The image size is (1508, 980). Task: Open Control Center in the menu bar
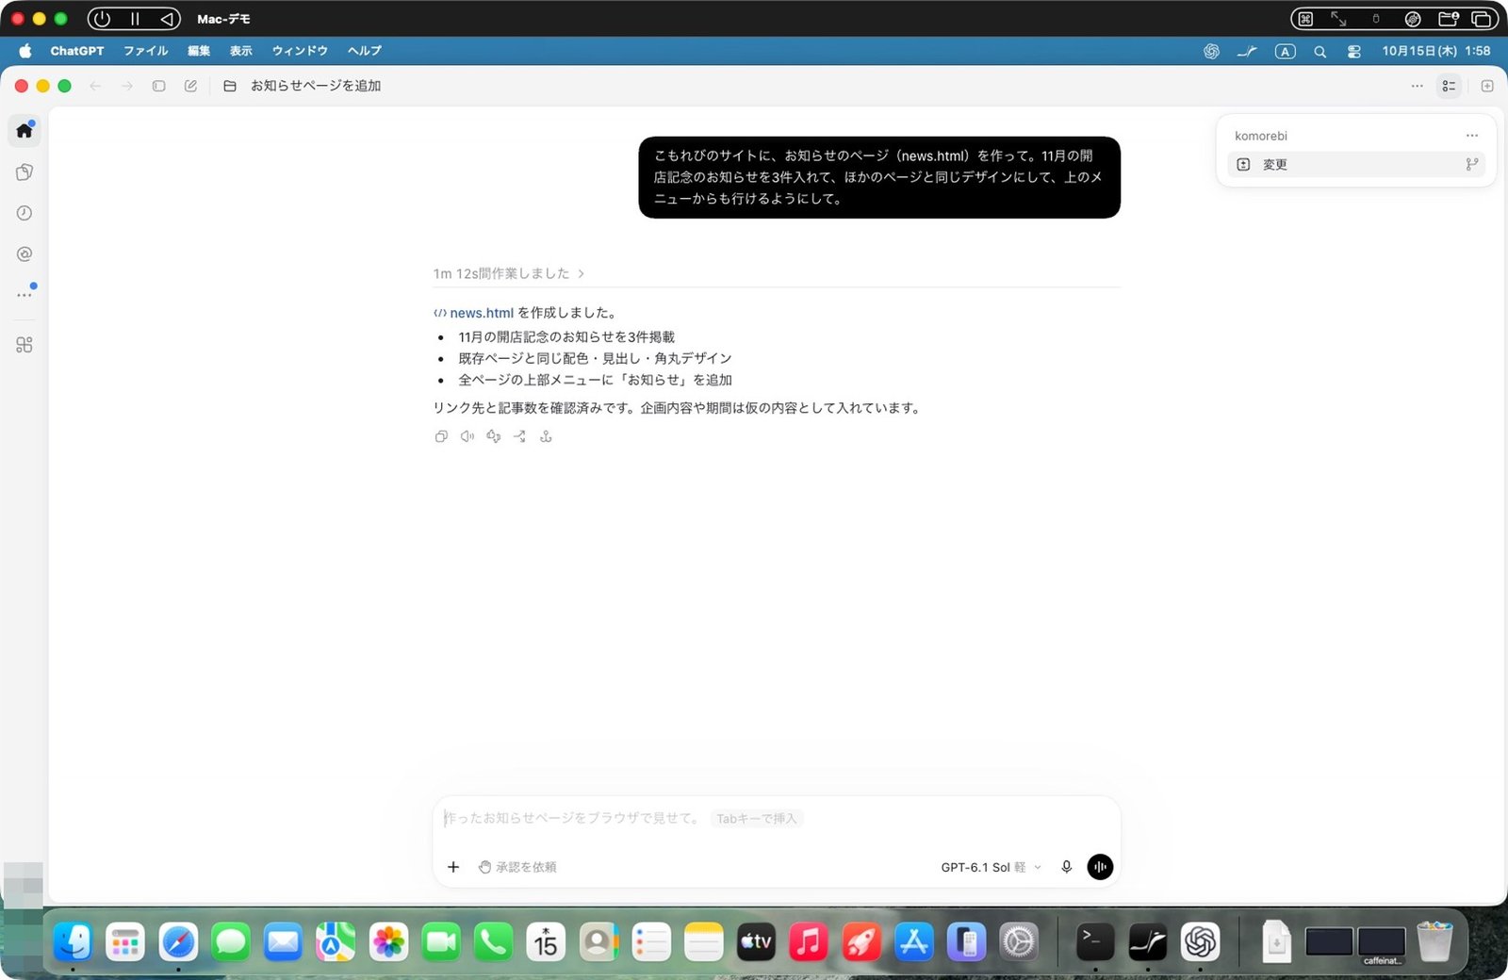pos(1354,51)
